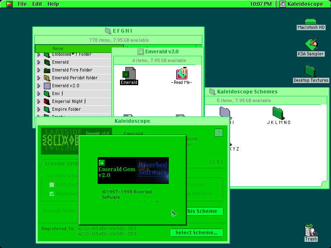Image resolution: width=331 pixels, height=248 pixels.
Task: Click the icon beside Emerald Fire Folder
Action: point(47,70)
